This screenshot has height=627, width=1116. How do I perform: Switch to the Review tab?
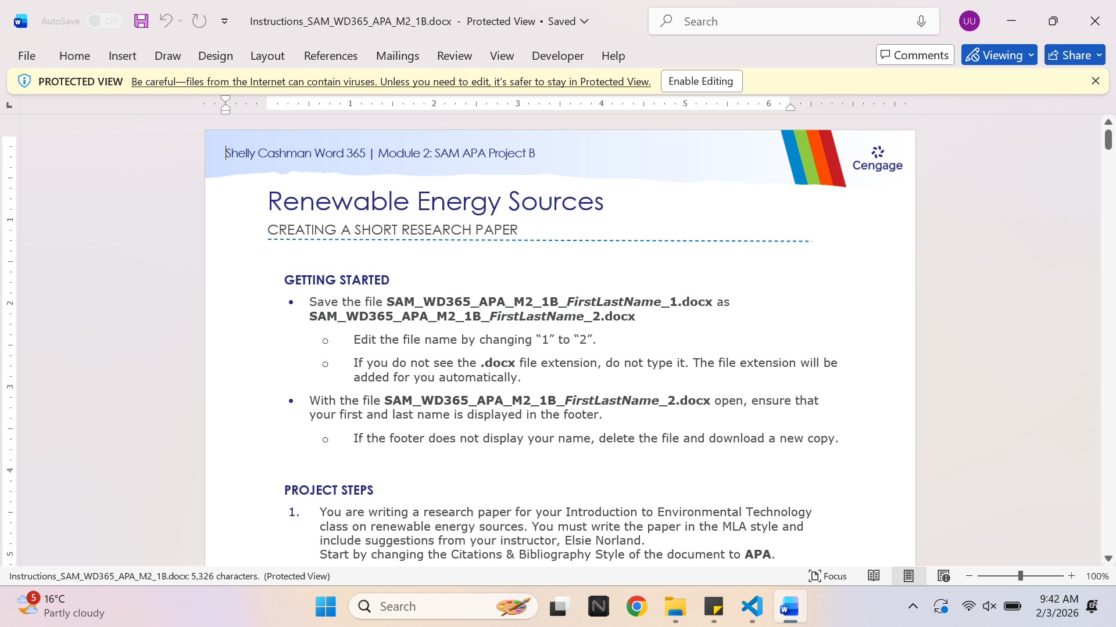[x=455, y=56]
